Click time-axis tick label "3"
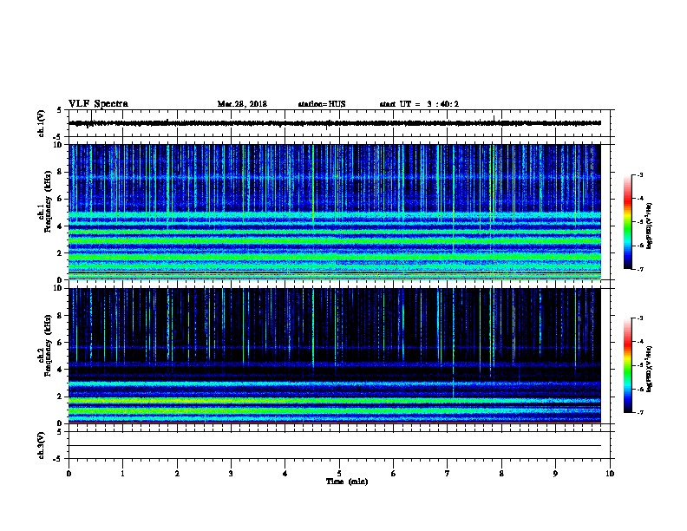The height and width of the screenshot is (531, 687). [231, 474]
